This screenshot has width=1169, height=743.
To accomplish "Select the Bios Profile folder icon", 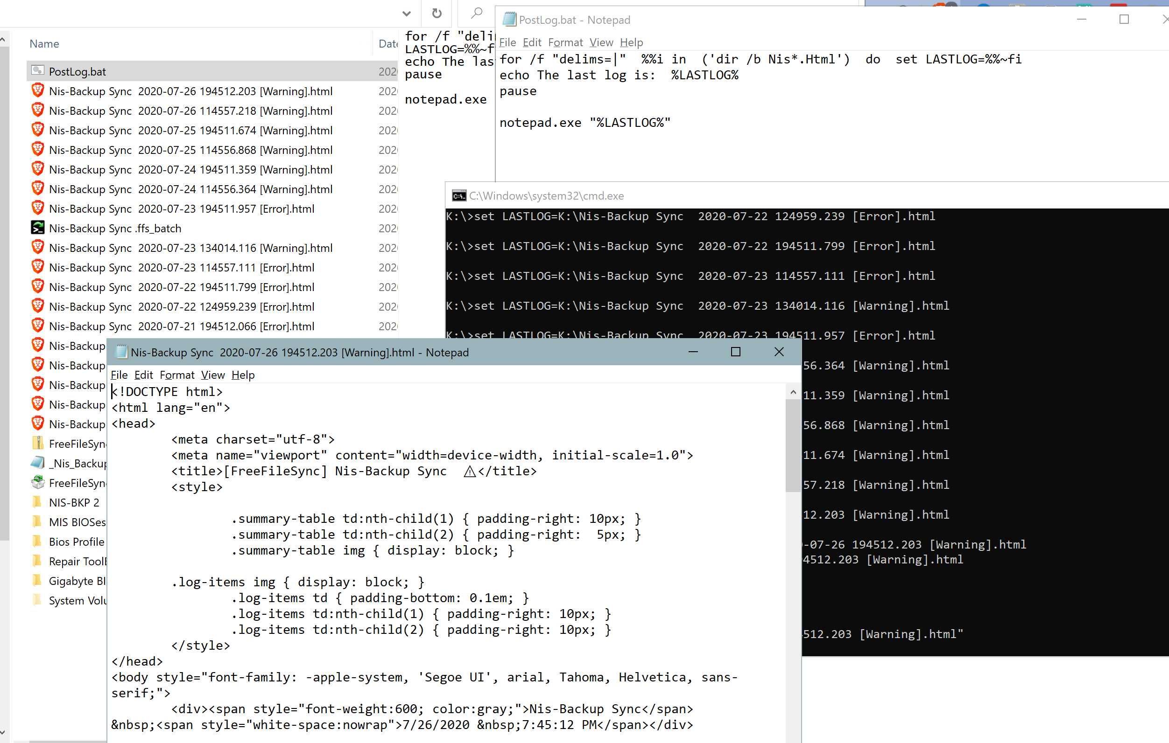I will tap(37, 541).
